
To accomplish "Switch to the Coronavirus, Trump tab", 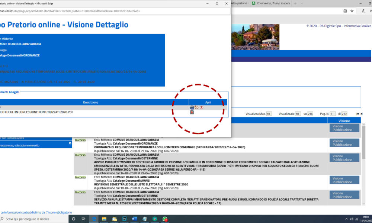I will pyautogui.click(x=271, y=3).
